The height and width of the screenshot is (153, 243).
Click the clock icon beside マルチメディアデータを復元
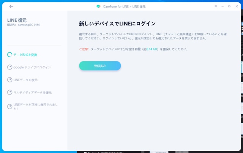point(9,92)
